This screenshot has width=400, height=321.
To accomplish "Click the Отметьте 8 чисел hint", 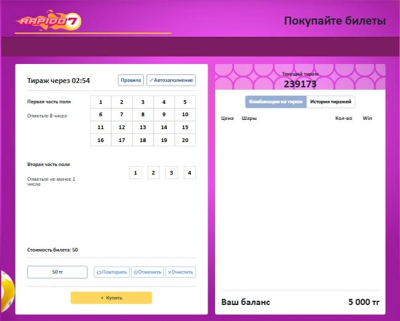I will pos(47,116).
